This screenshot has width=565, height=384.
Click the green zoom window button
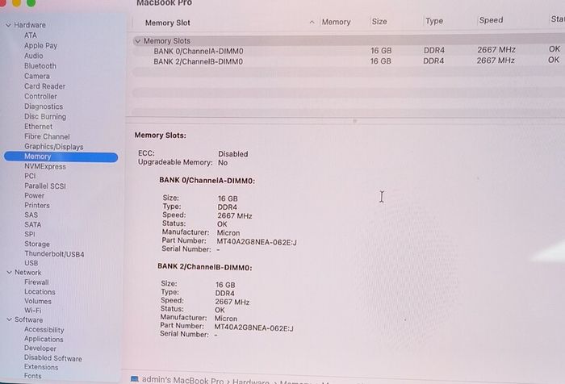[x=31, y=3]
